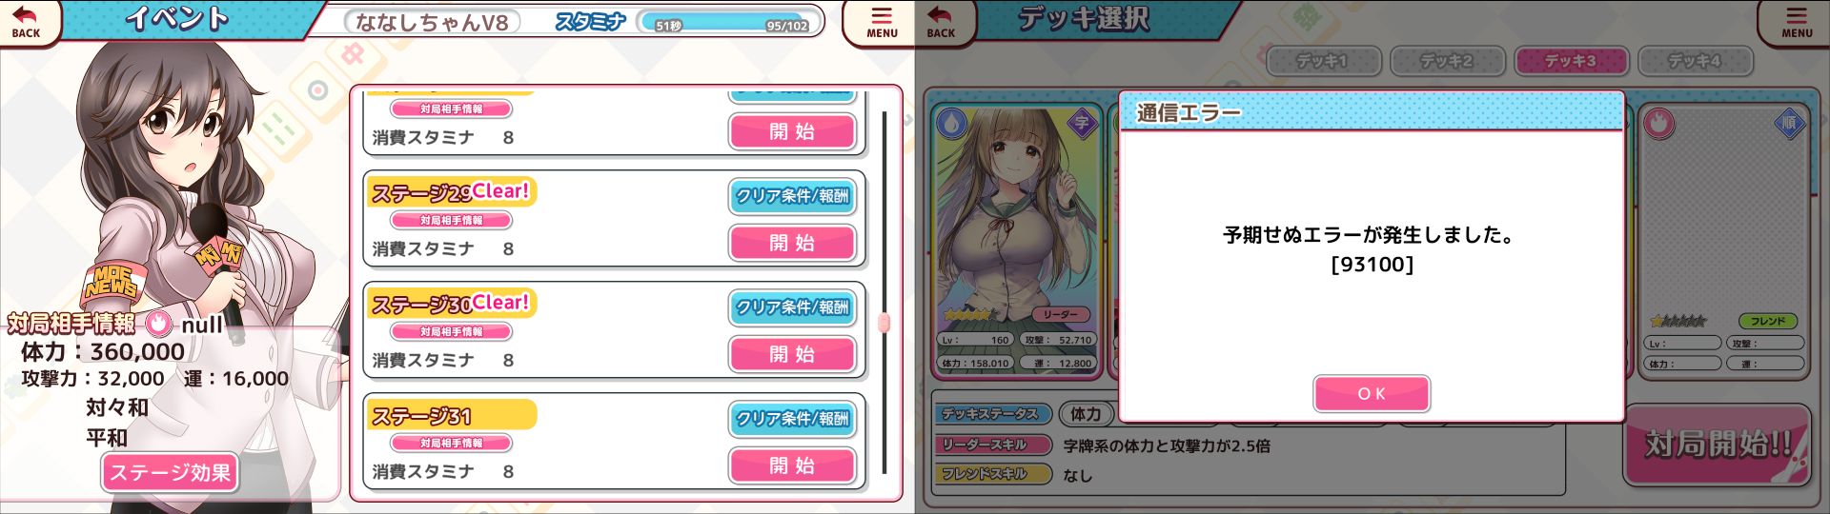Click the leader character card thumbnail
1830x514 pixels.
point(1017,239)
